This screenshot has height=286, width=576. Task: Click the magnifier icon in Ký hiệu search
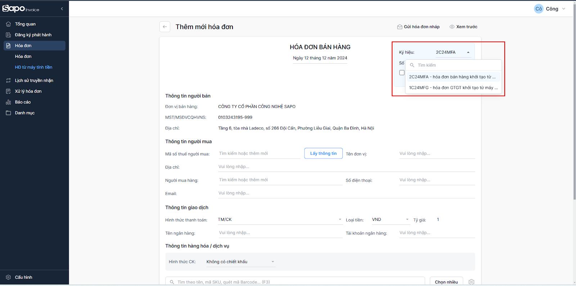click(x=412, y=65)
